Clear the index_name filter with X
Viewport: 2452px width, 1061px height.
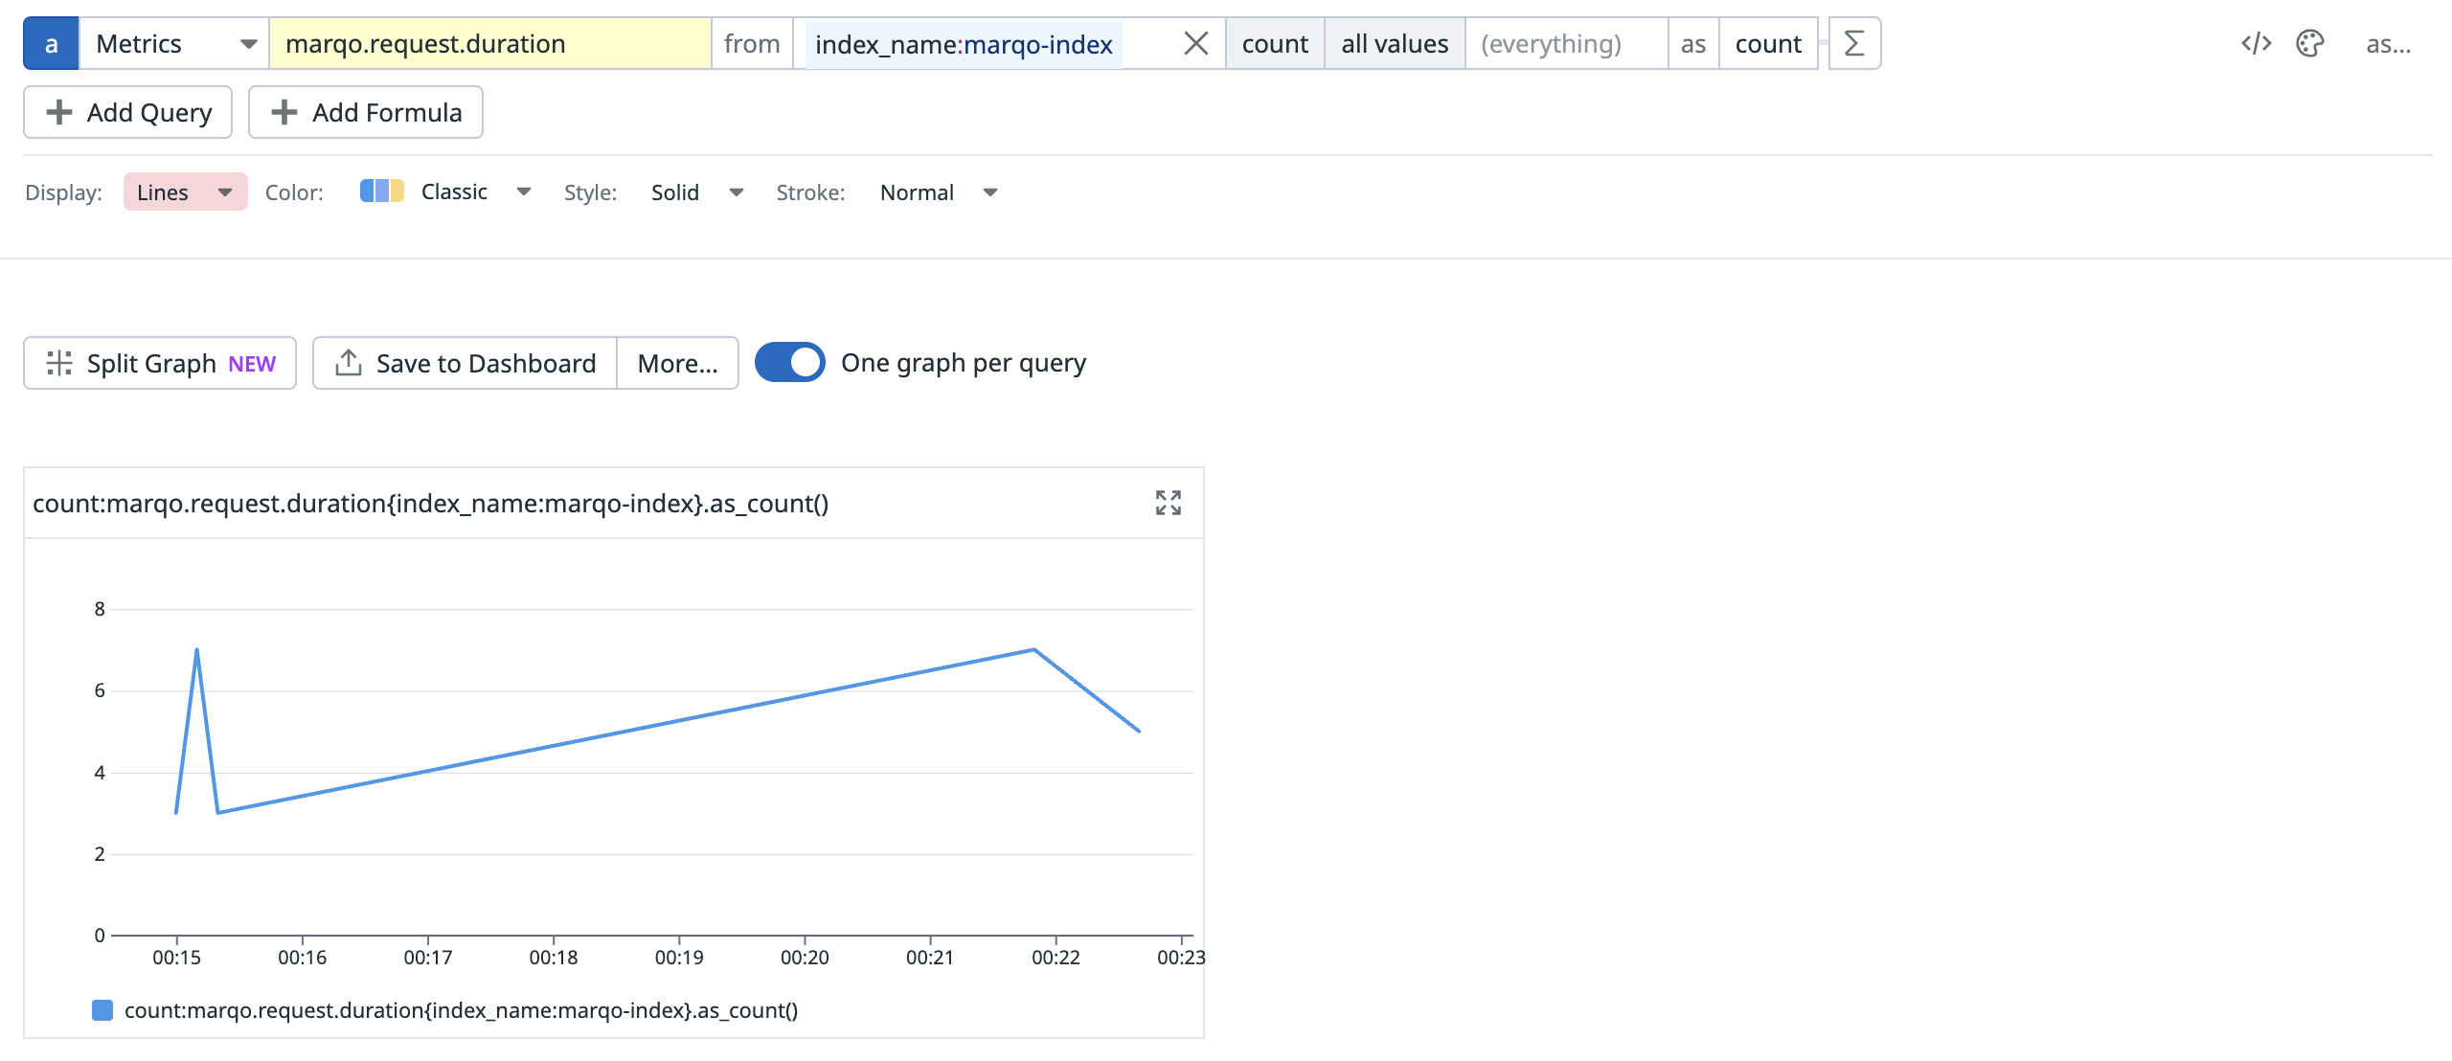[x=1195, y=43]
